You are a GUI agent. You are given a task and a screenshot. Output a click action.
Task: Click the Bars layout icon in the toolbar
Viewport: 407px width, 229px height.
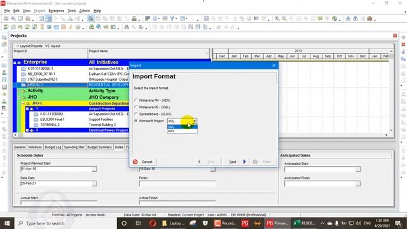(148, 18)
